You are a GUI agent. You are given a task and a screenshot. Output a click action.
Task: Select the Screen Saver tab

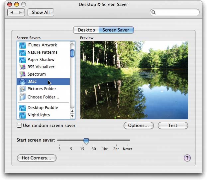[116, 30]
